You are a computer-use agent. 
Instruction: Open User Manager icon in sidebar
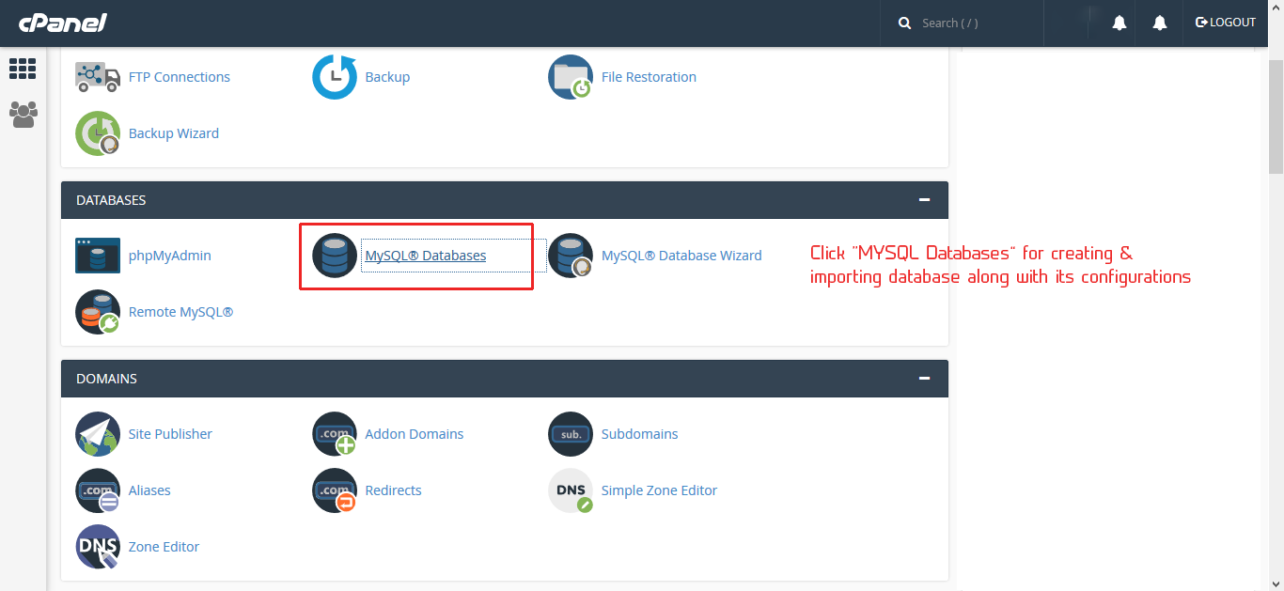pos(23,115)
